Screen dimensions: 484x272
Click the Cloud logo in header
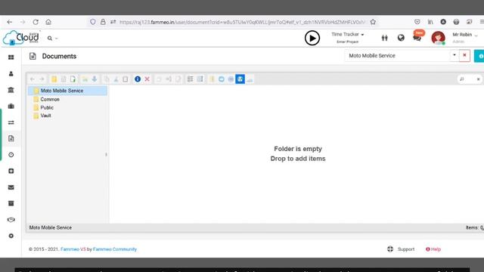click(x=20, y=38)
